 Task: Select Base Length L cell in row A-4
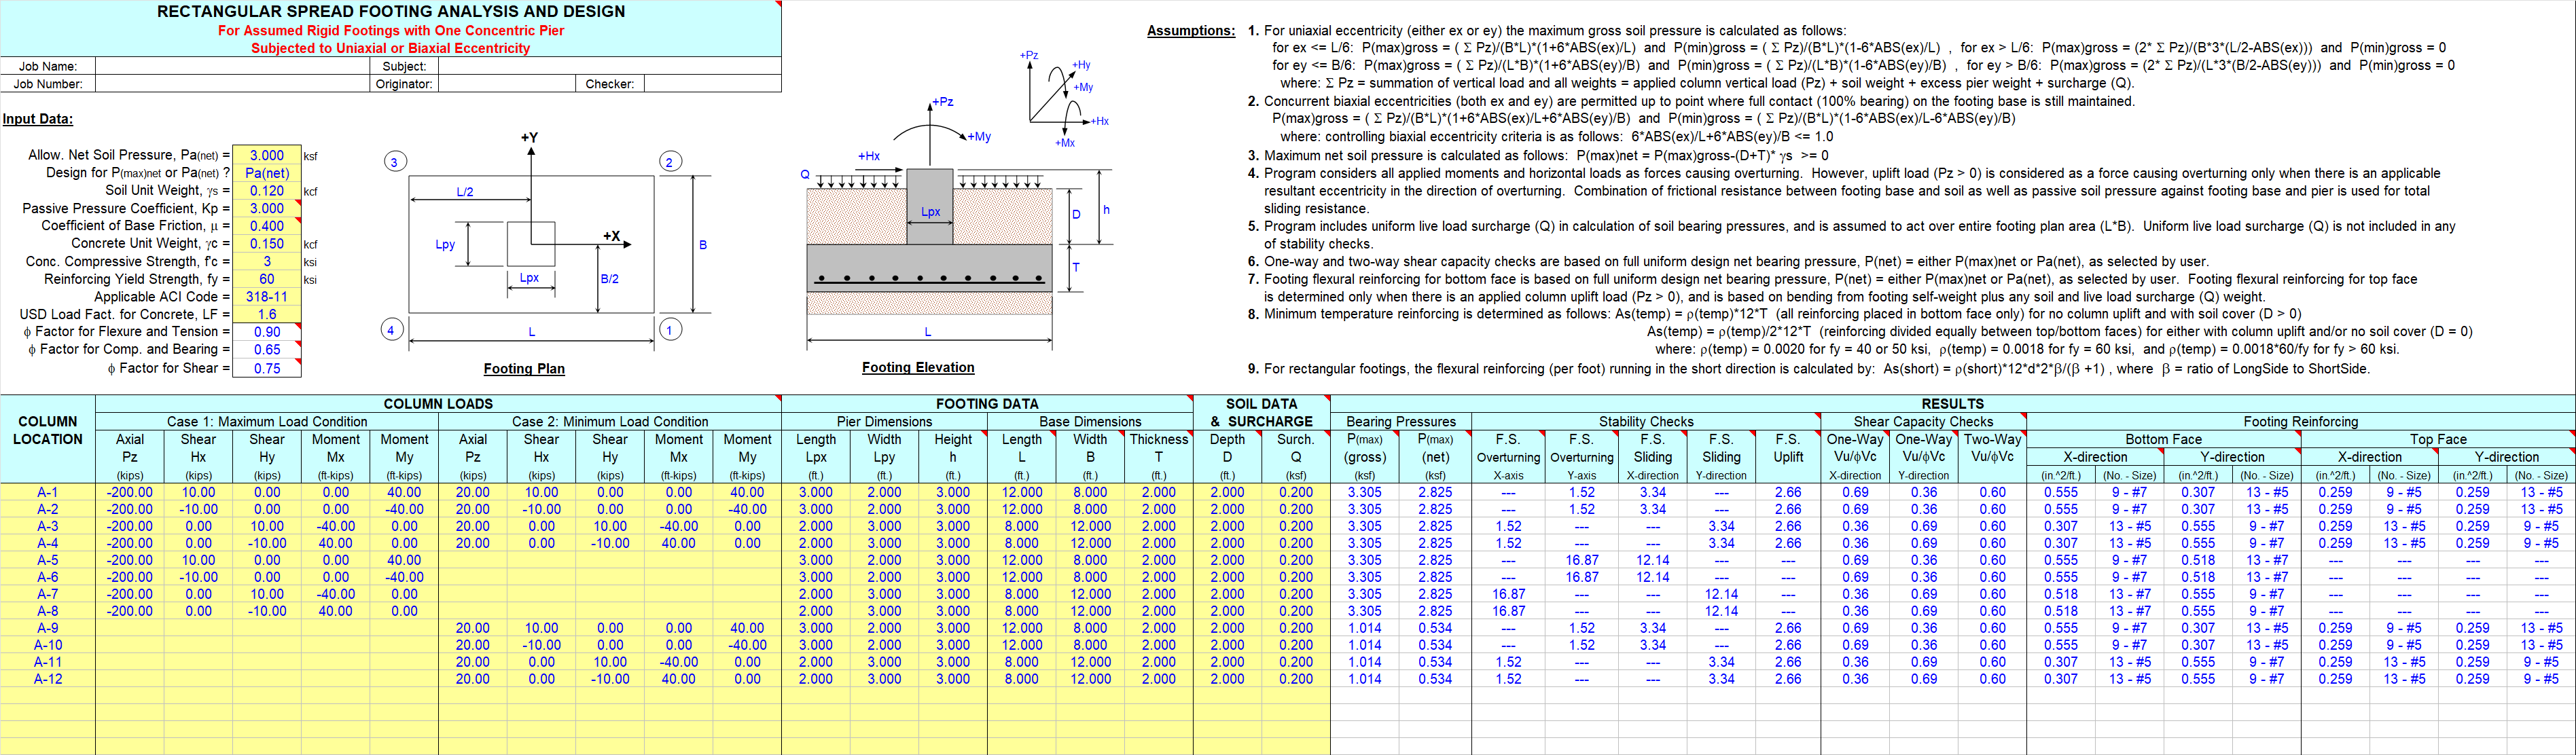click(x=1021, y=543)
